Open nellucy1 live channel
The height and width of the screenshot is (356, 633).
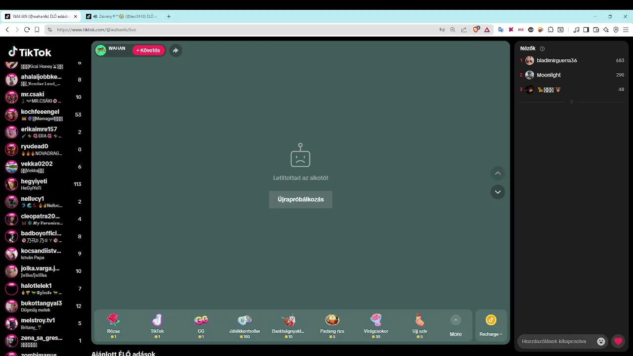pos(44,202)
